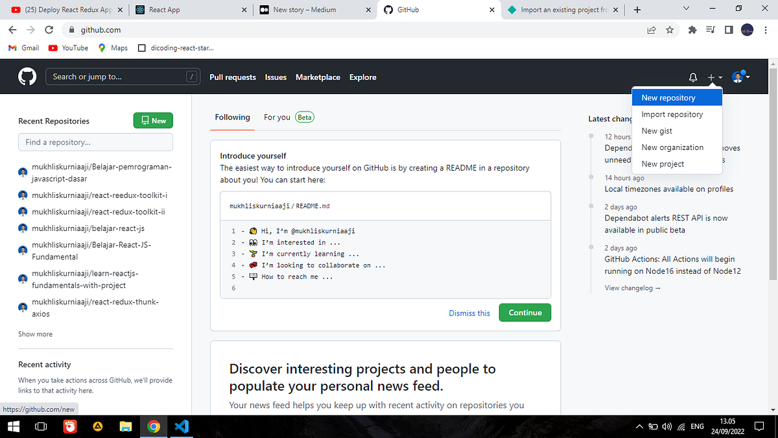Viewport: 778px width, 438px height.
Task: Click the Dismiss this link
Action: (x=469, y=313)
